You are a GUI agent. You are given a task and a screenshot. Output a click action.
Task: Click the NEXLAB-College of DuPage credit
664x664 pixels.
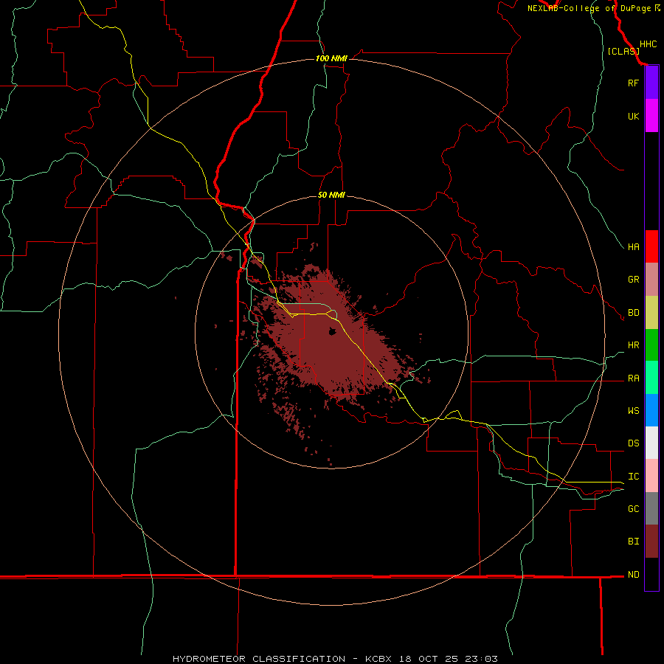pyautogui.click(x=594, y=8)
